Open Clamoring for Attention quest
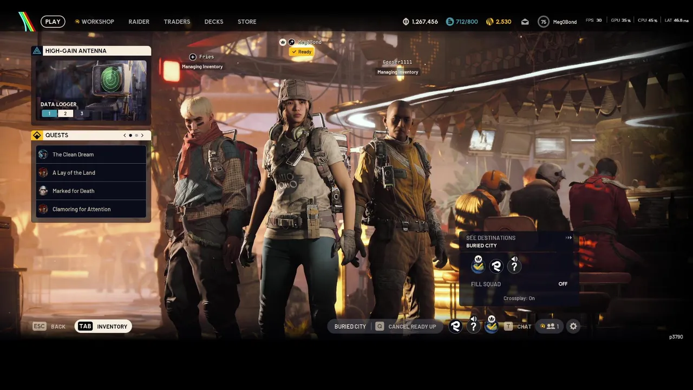The image size is (693, 390). pyautogui.click(x=91, y=209)
